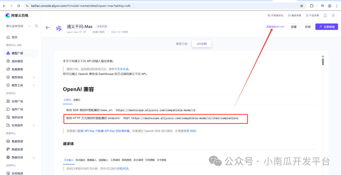Open the 安装 SDK link

pyautogui.click(x=190, y=131)
